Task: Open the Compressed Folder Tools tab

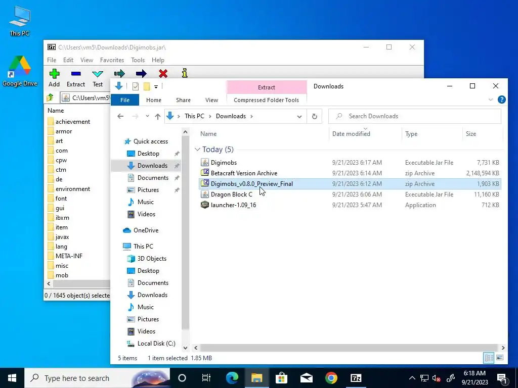Action: 266,100
